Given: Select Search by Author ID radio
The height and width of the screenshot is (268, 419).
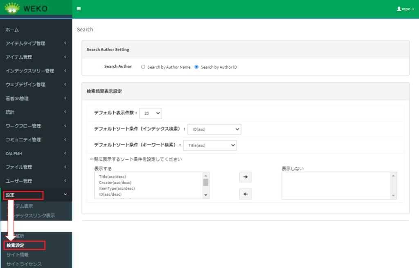Looking at the screenshot, I should click(196, 67).
